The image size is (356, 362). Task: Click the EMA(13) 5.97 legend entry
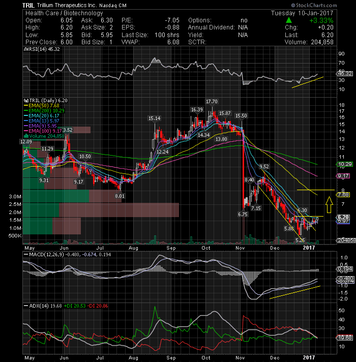(42, 120)
